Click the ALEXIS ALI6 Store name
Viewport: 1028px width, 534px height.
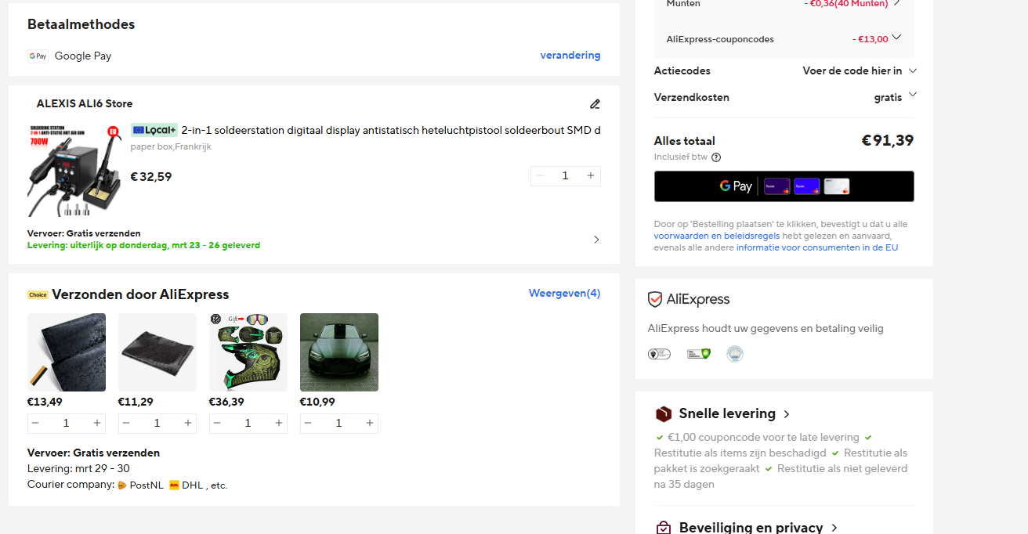(85, 103)
